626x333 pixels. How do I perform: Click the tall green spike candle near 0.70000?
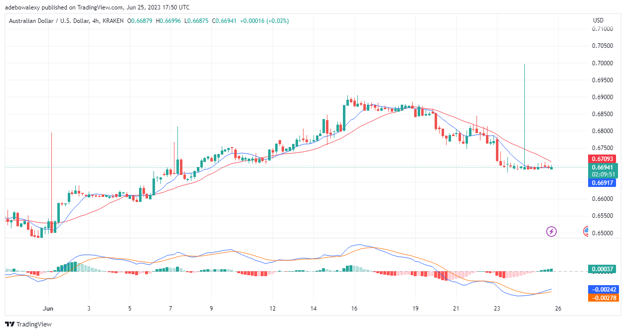524,116
